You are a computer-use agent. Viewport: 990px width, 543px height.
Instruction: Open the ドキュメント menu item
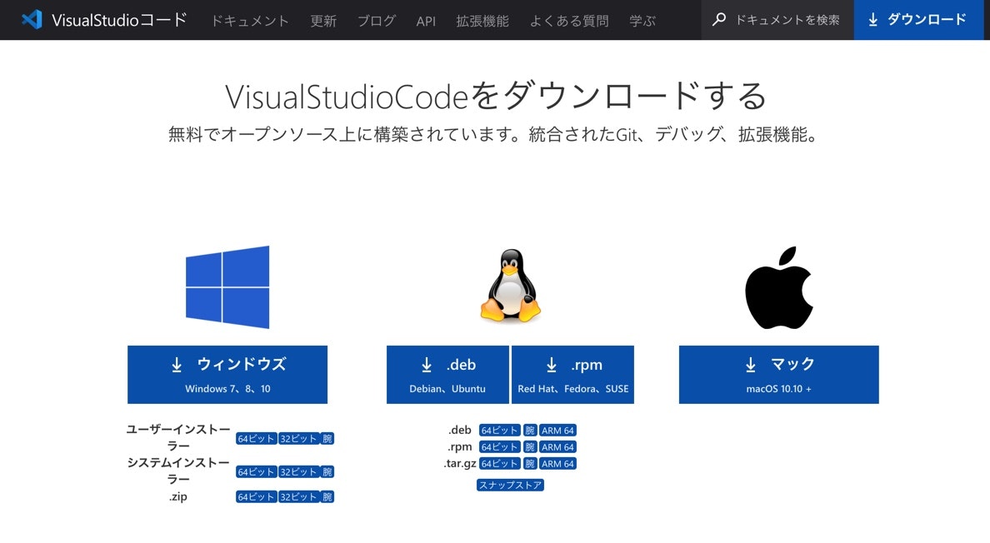pyautogui.click(x=249, y=21)
